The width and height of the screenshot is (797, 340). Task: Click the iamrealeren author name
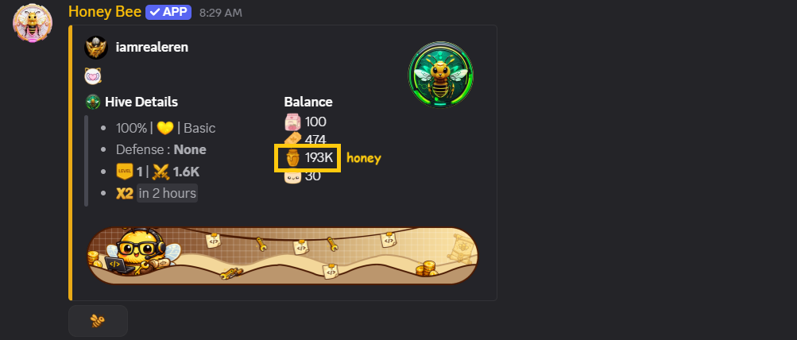tap(152, 47)
